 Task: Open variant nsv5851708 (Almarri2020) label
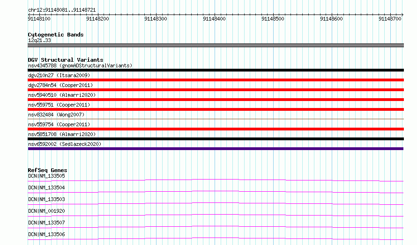point(62,134)
